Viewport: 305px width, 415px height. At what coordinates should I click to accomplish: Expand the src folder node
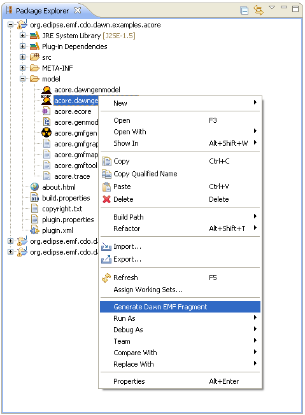pos(22,57)
